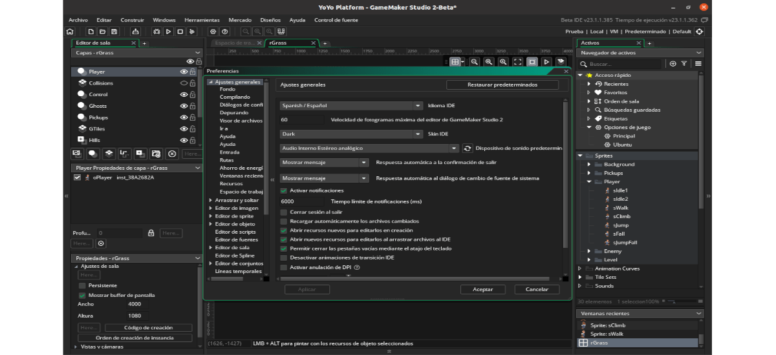Uncheck Activar notificaciones checkbox

(284, 191)
